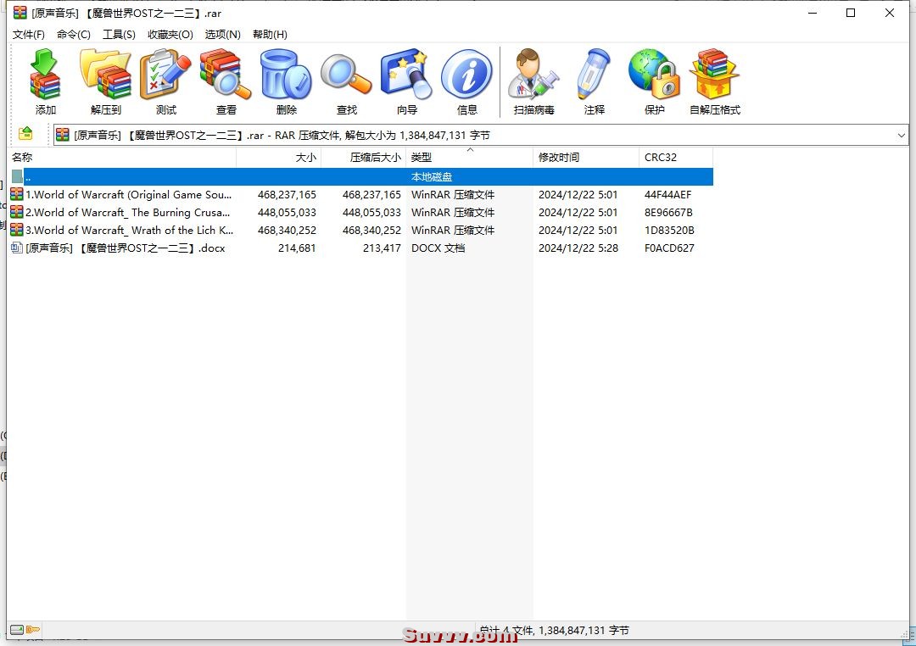Sort by the 大小 column header
Viewport: 916px width, 646px height.
(279, 157)
